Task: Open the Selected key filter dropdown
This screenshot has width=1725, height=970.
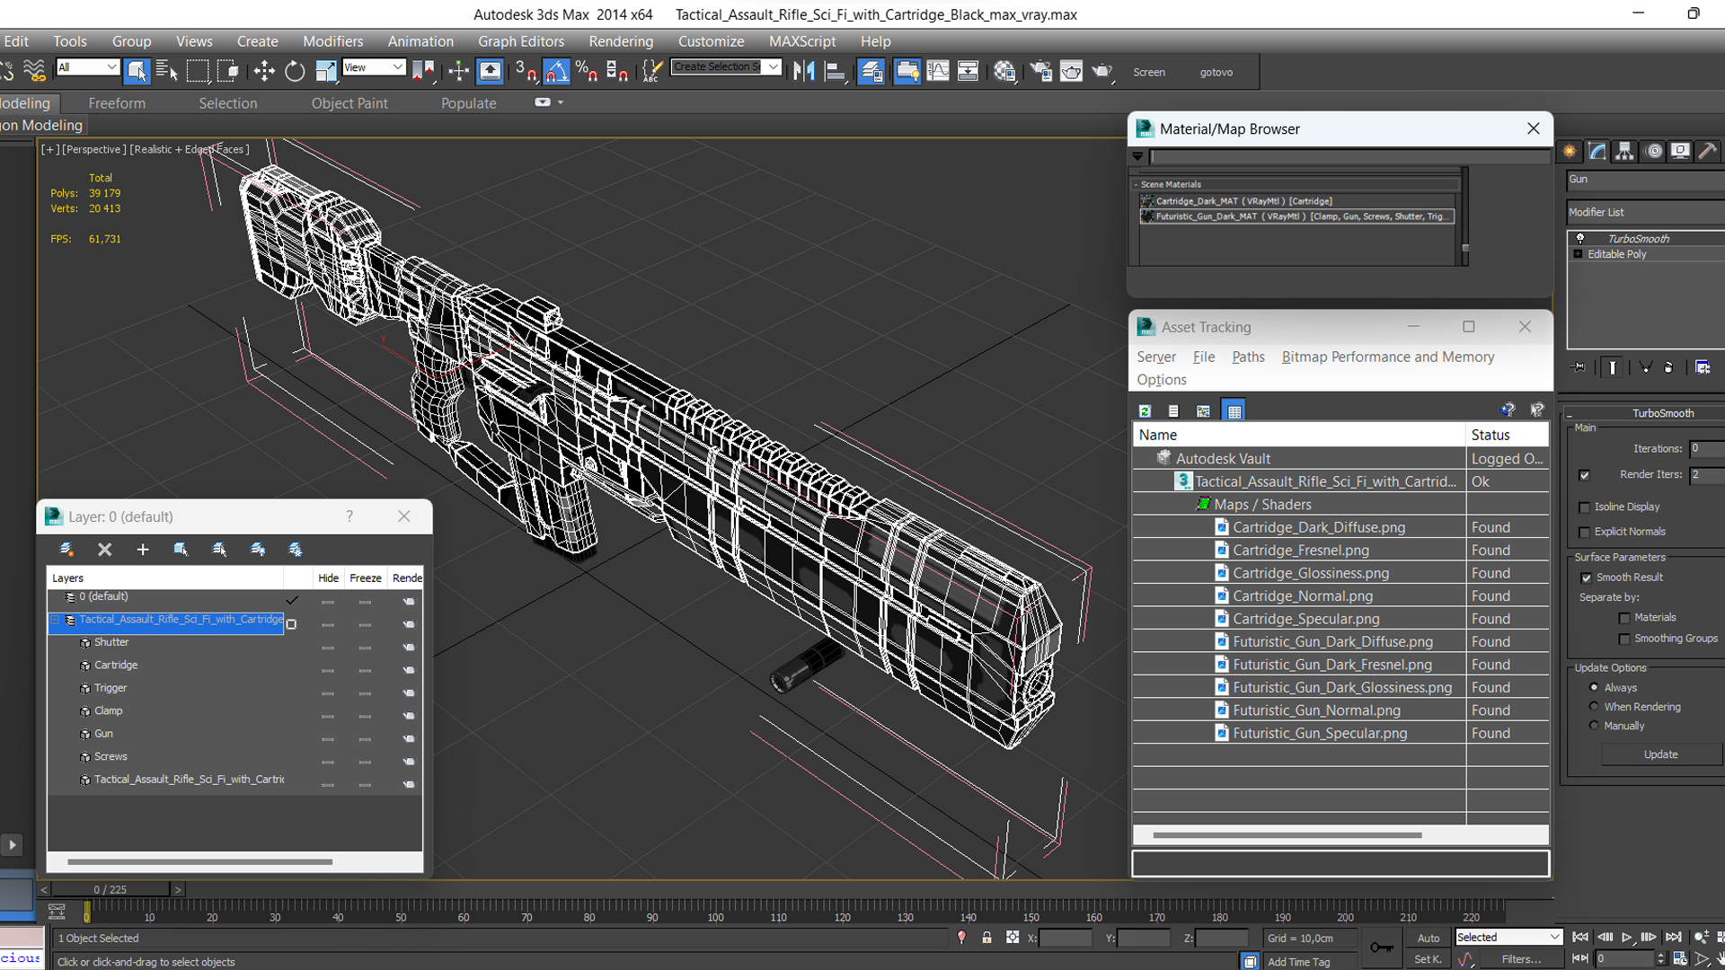Action: click(1508, 937)
